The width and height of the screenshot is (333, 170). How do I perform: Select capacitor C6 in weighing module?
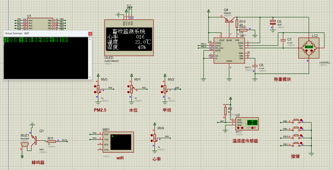[272, 23]
